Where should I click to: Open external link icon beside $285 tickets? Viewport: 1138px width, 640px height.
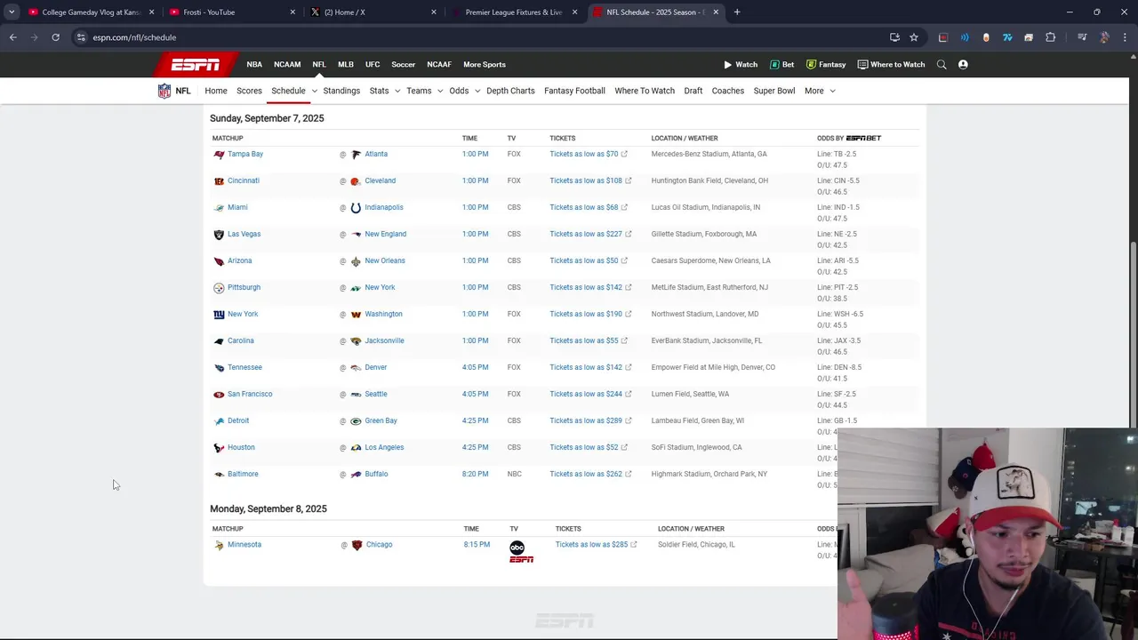(x=634, y=544)
